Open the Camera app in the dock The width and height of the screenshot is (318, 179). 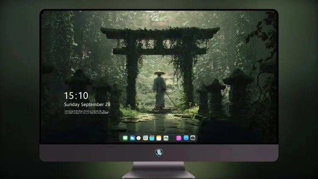(193, 138)
